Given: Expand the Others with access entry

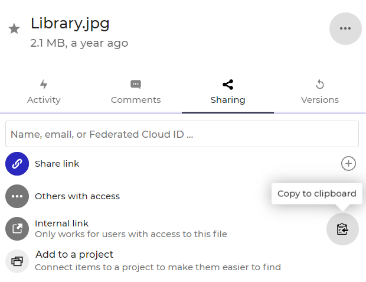Looking at the screenshot, I should (x=77, y=196).
